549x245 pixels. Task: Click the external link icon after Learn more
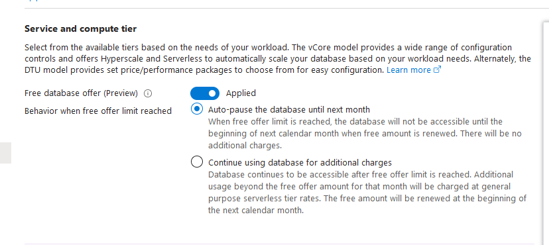tap(437, 70)
